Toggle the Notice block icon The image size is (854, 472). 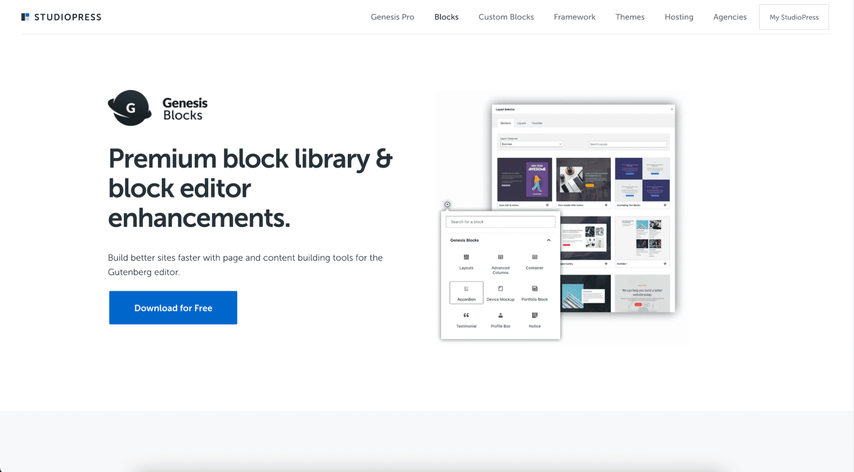(x=534, y=316)
